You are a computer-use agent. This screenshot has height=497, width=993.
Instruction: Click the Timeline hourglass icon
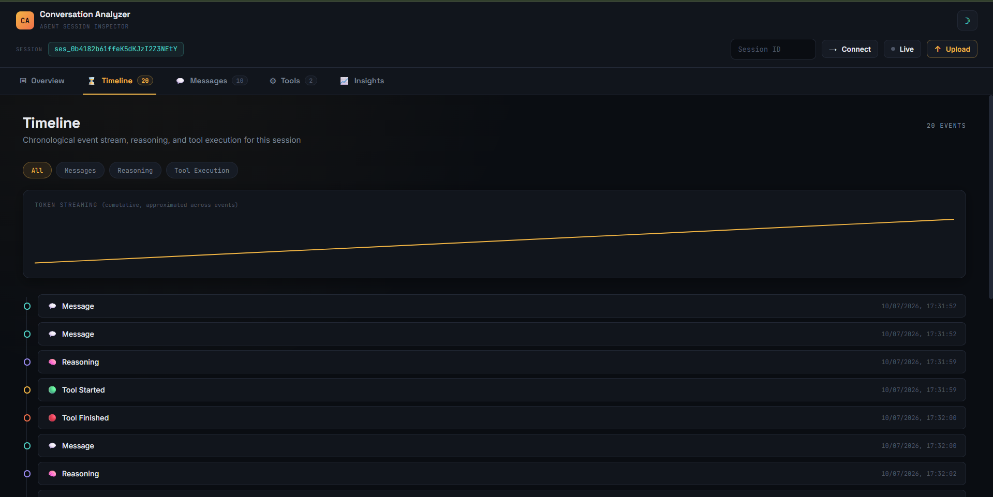coord(92,81)
